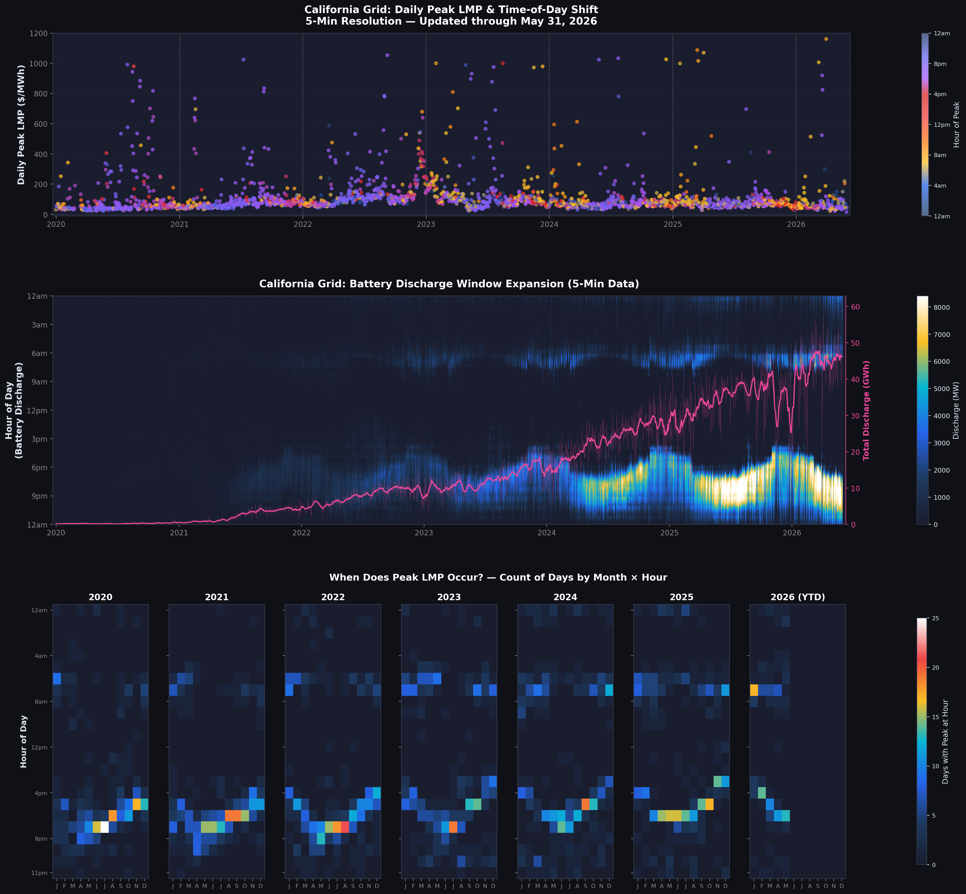The image size is (966, 894).
Task: Click the brightest white cell in the 2020 heatmap
Action: (105, 827)
